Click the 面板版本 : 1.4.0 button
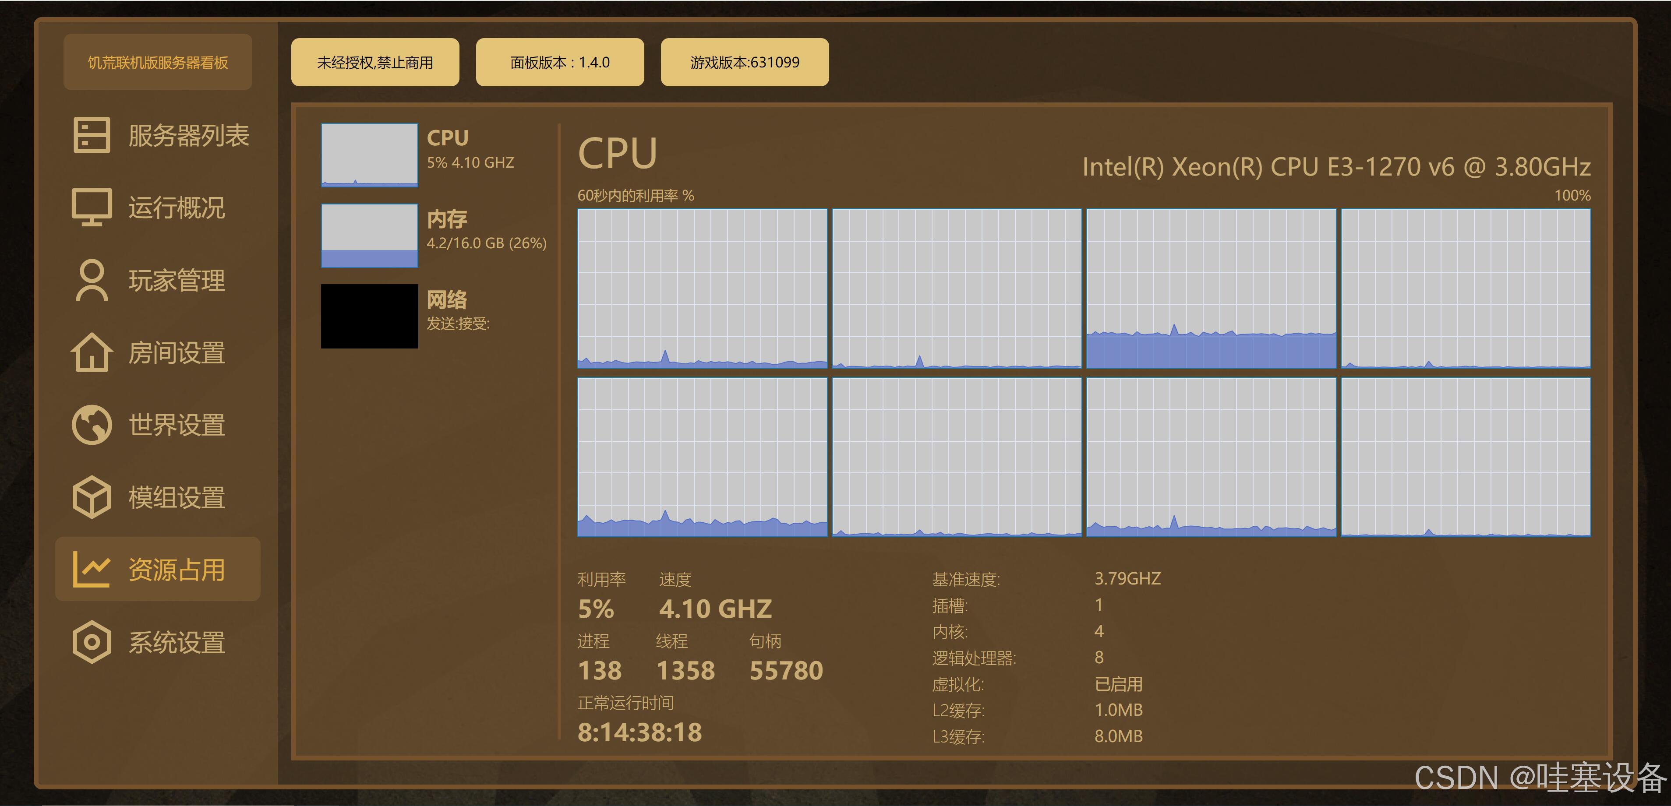The height and width of the screenshot is (806, 1671). click(x=560, y=62)
